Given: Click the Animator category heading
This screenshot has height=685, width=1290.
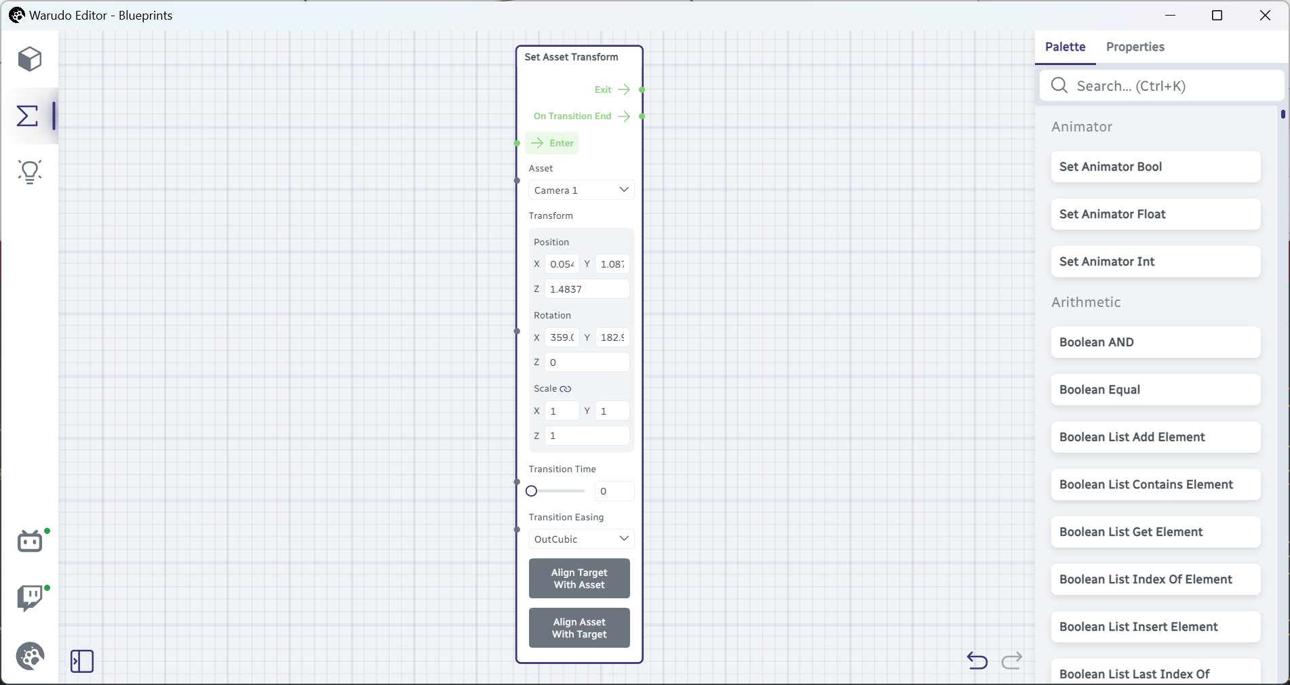Looking at the screenshot, I should pos(1082,127).
